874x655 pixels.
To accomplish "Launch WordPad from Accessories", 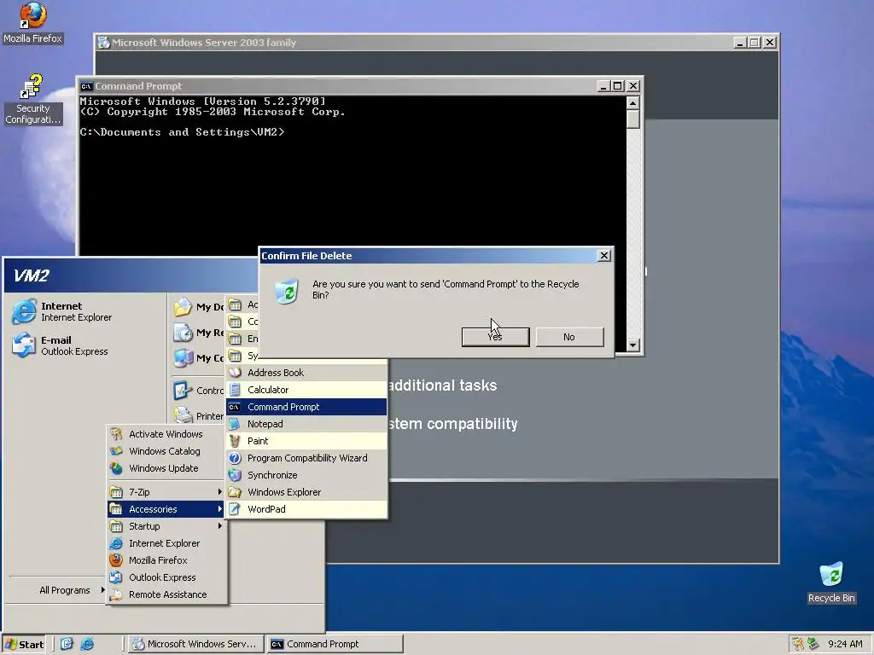I will (306, 509).
